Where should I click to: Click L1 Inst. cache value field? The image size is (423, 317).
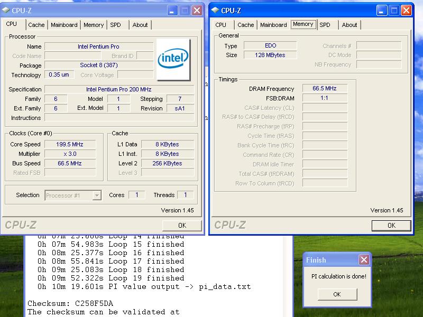[x=167, y=154]
